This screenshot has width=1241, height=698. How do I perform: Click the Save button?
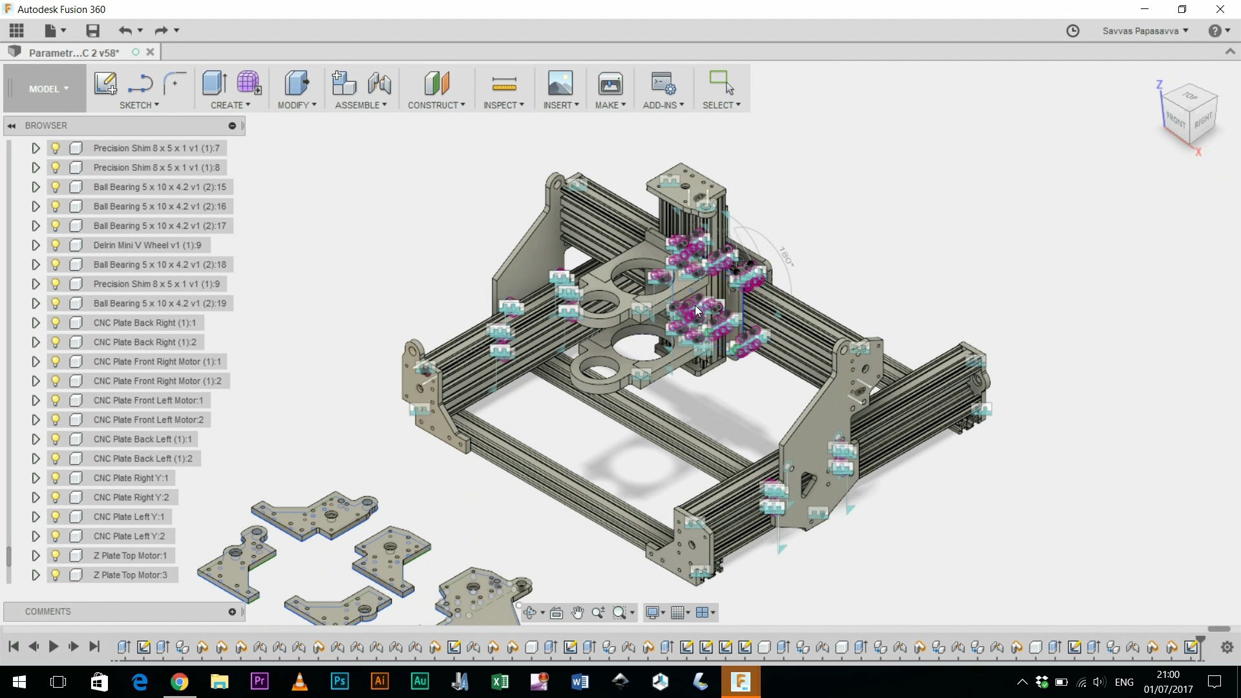coord(92,30)
